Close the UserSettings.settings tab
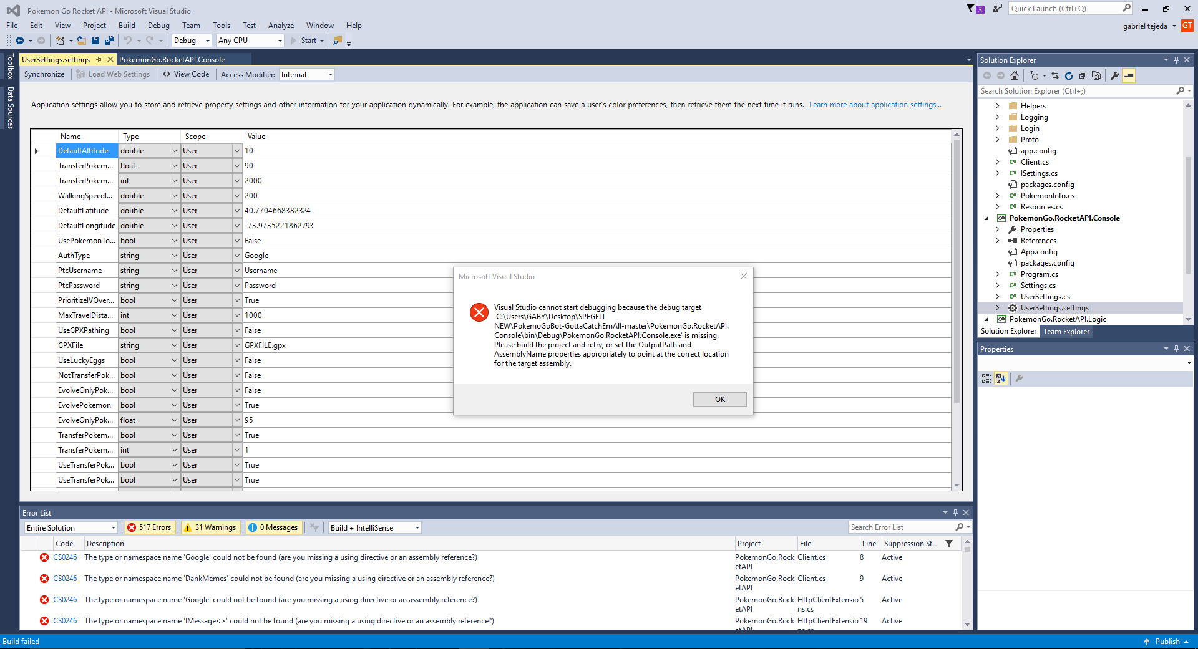The image size is (1198, 649). tap(110, 60)
